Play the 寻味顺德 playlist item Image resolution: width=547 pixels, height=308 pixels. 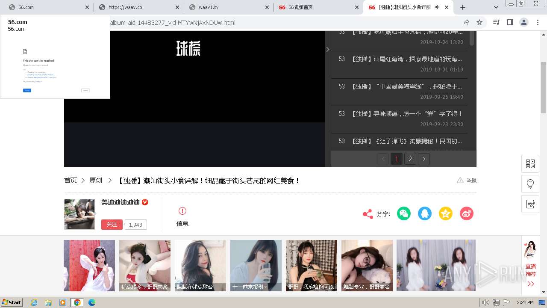pos(399,119)
